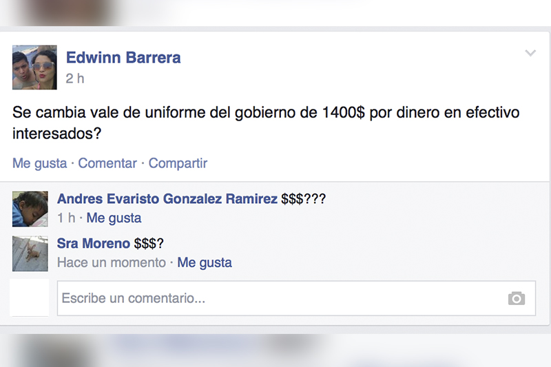Open Andres Evaristo Gonzalez Ramirez profile
551x367 pixels.
coord(167,199)
